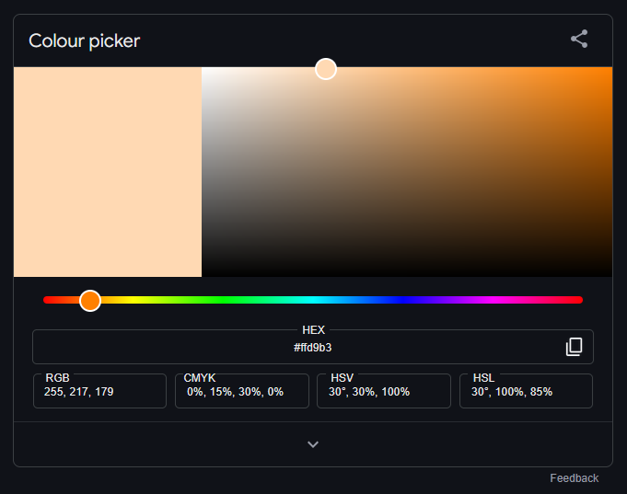This screenshot has width=627, height=494.
Task: Select the peach colour preview swatch
Action: (108, 172)
